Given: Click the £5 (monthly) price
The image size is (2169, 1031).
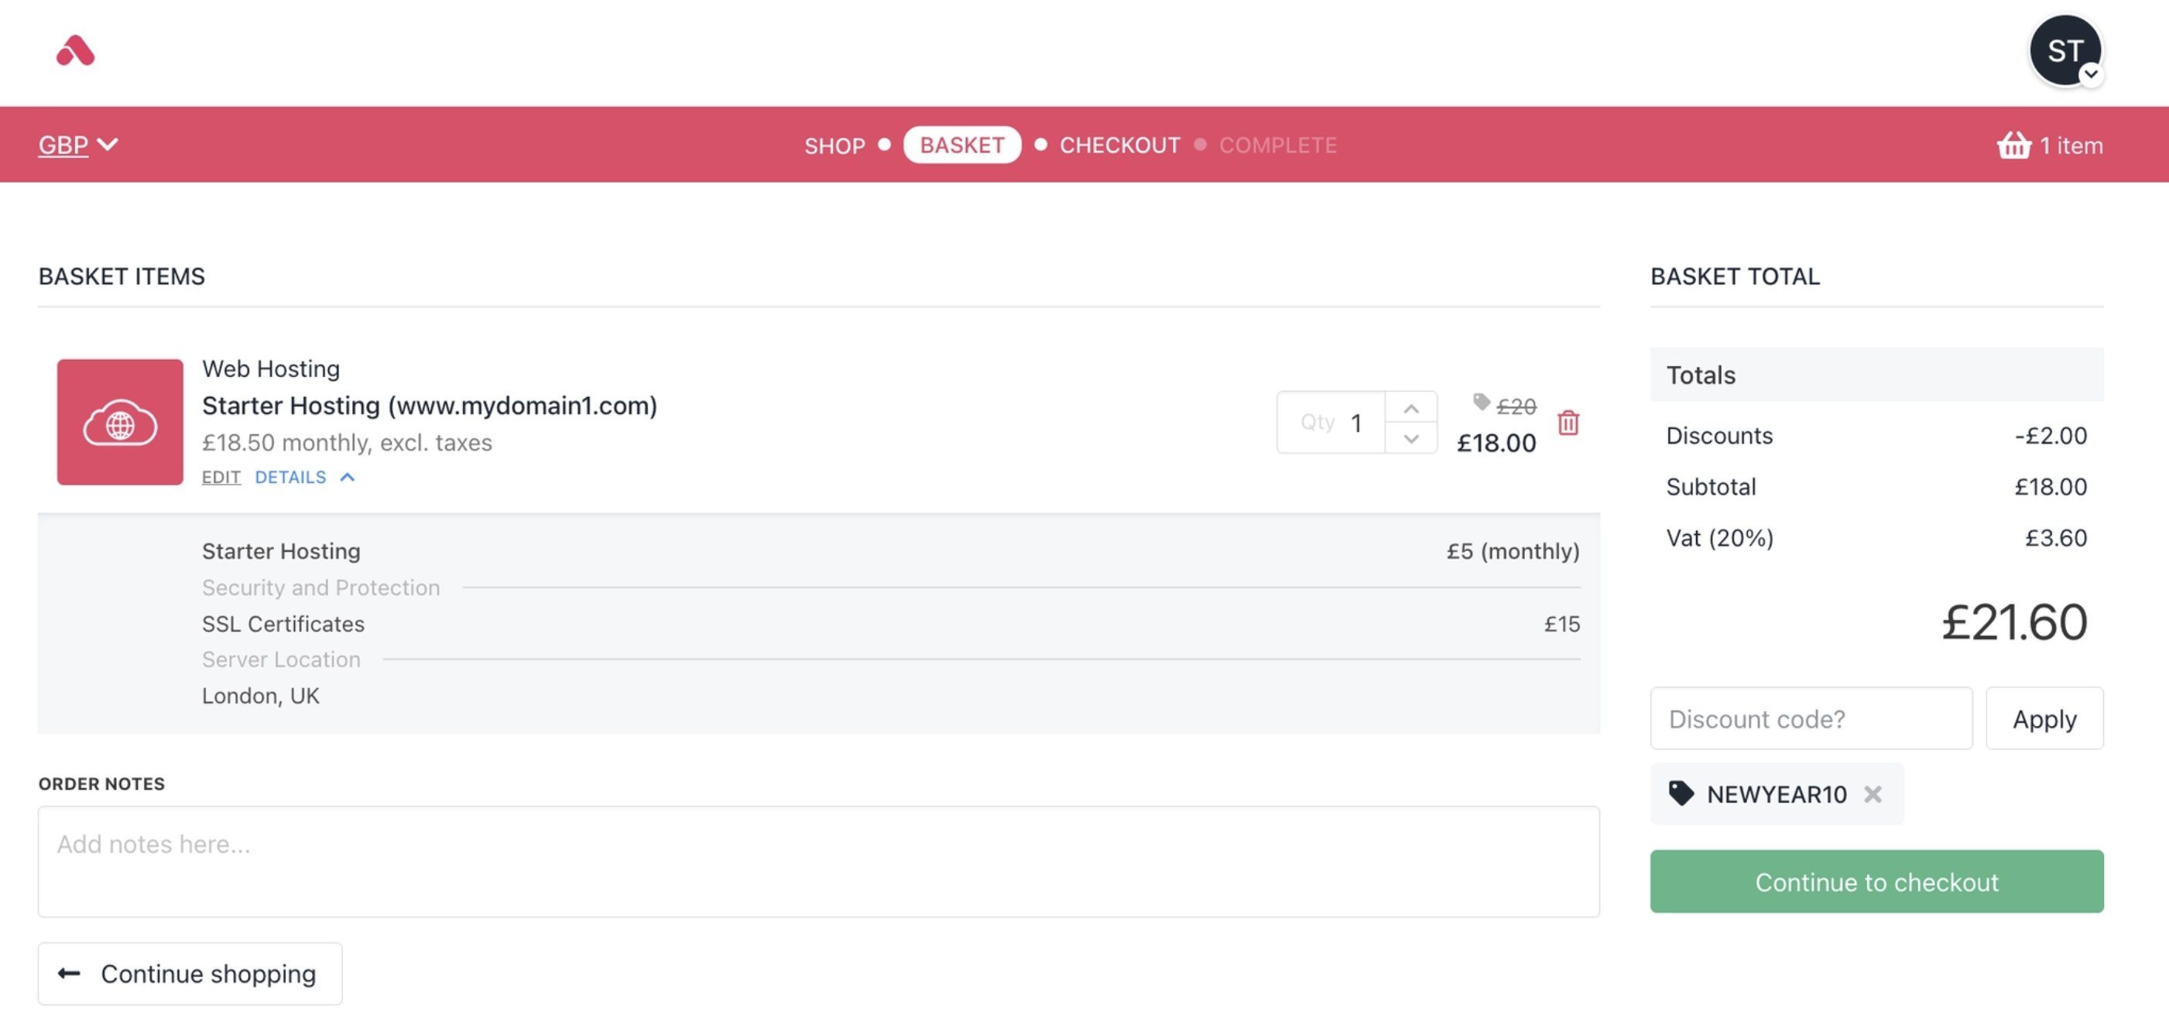Looking at the screenshot, I should click(x=1513, y=551).
